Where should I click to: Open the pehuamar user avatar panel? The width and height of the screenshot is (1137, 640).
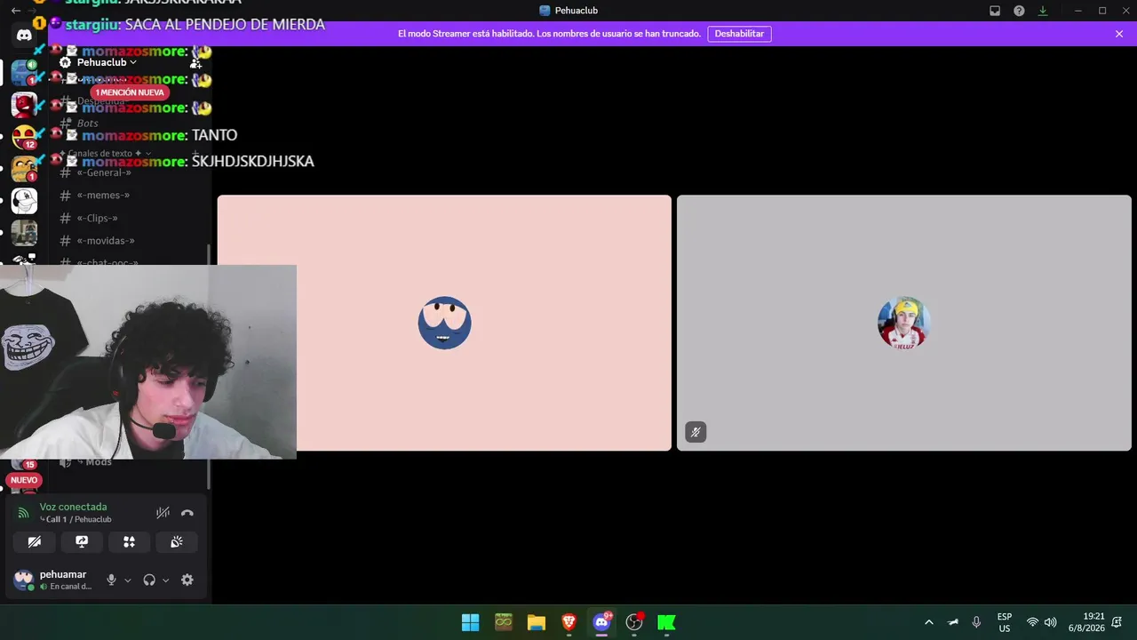[x=24, y=580]
